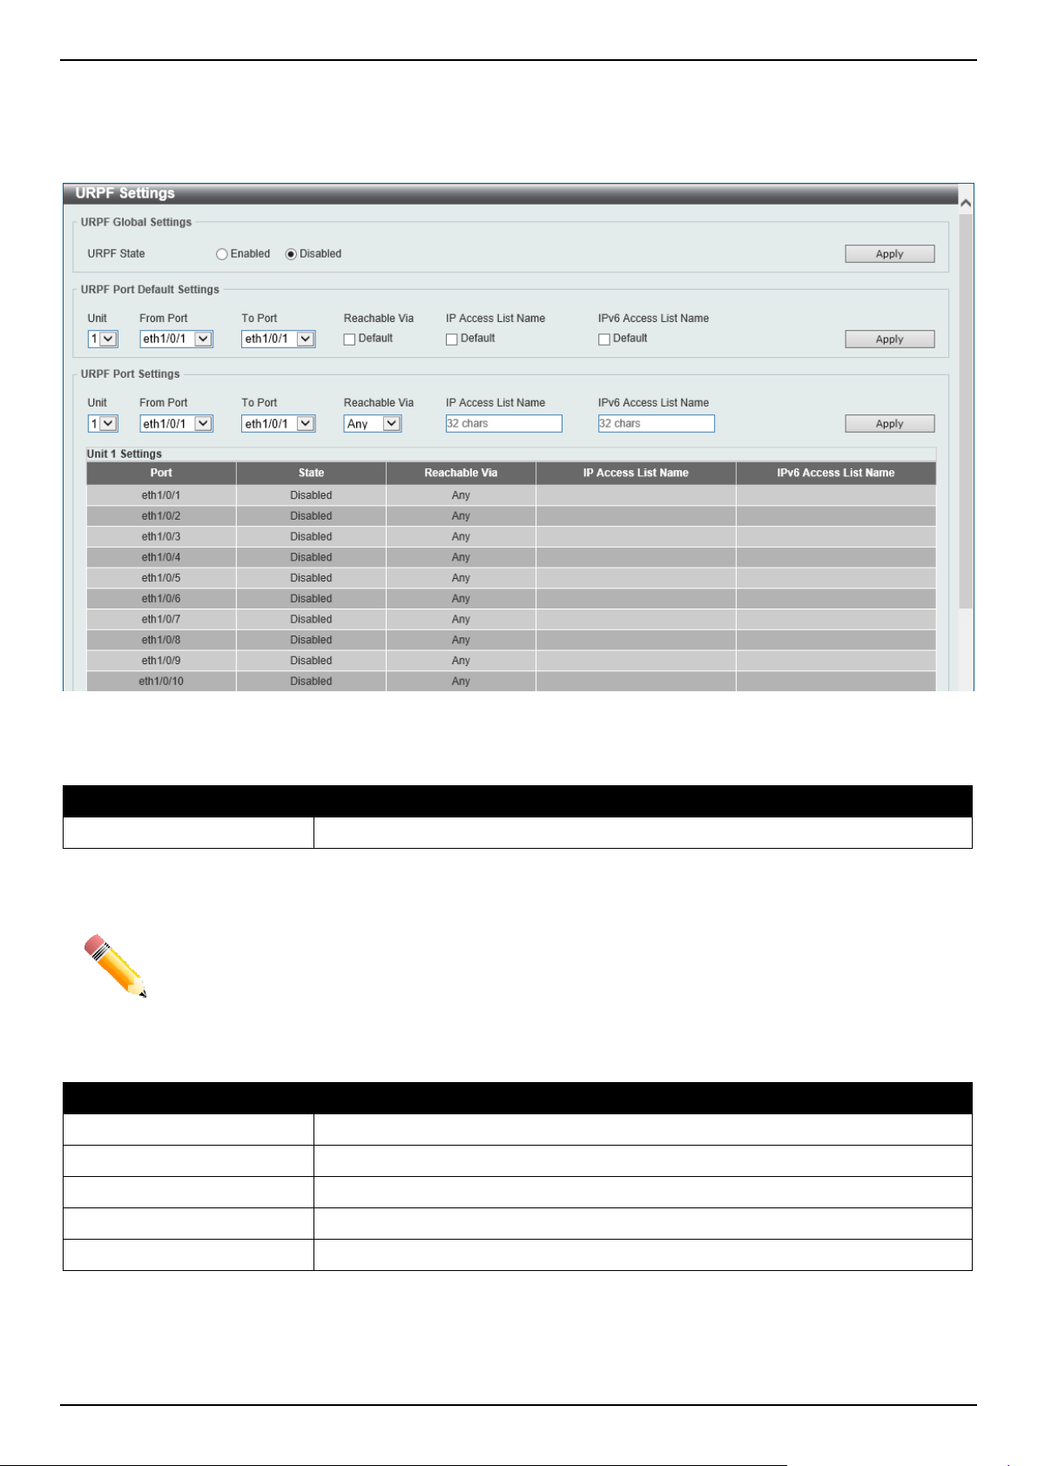The image size is (1038, 1466).
Task: Open Unit dropdown in Port Default Settings
Action: 103,339
